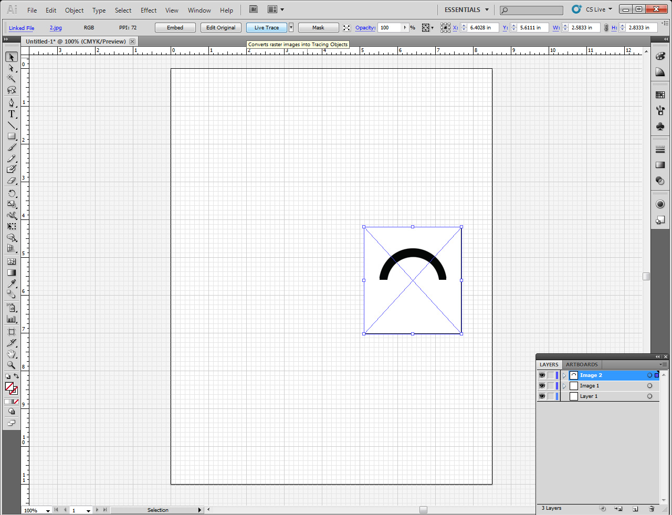Click the Fill and Stroke swatch
This screenshot has width=672, height=515.
coord(11,388)
